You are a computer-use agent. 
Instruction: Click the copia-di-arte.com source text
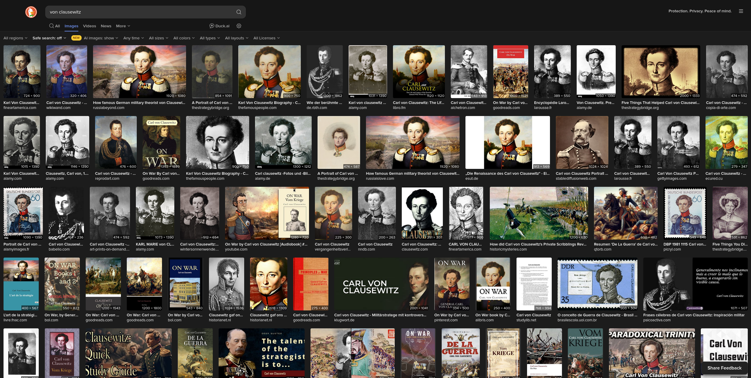(x=721, y=108)
